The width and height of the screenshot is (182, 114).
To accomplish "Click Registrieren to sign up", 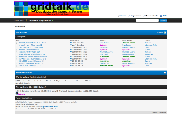I will (45, 20).
